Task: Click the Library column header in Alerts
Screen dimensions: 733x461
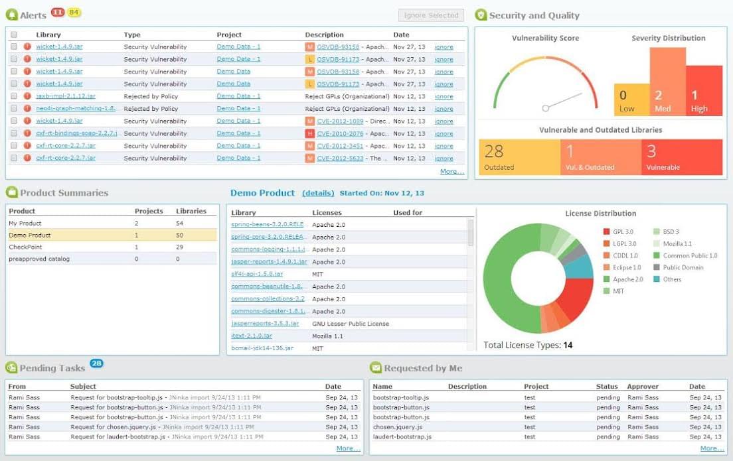Action: 48,34
